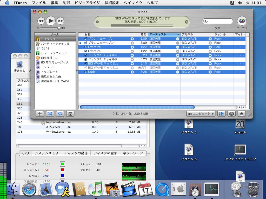Uncheck highlighted Overture row checkbox

point(86,47)
